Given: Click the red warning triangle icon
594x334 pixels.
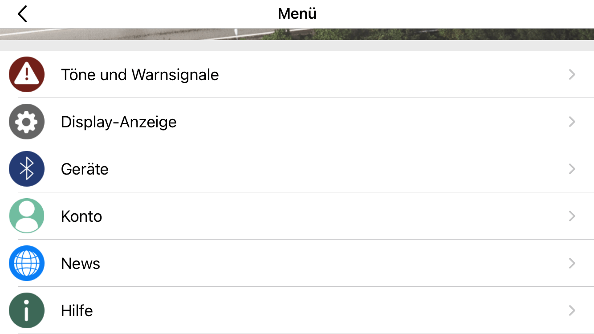Looking at the screenshot, I should click(27, 74).
